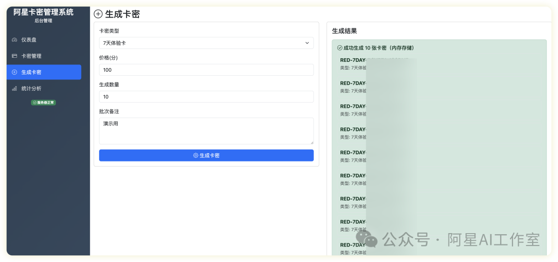558x262 pixels.
Task: Expand the card type dropdown chevron
Action: tap(307, 43)
